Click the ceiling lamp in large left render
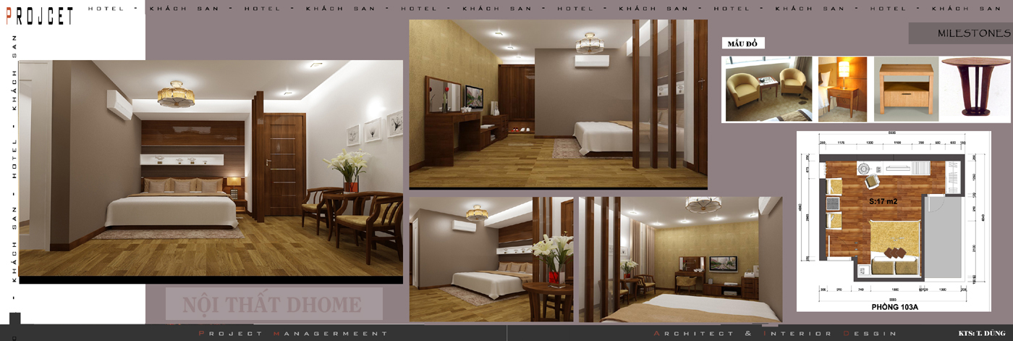This screenshot has height=341, width=1013. tap(176, 95)
